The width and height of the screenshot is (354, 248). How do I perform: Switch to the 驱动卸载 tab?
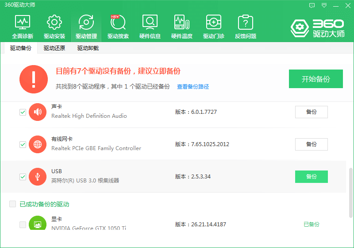(x=88, y=48)
